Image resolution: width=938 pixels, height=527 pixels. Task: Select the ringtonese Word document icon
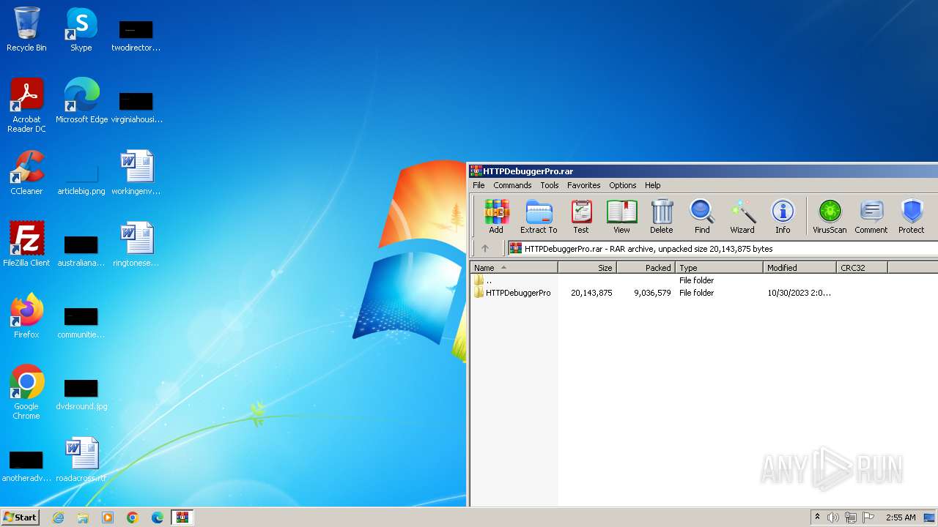coord(136,244)
